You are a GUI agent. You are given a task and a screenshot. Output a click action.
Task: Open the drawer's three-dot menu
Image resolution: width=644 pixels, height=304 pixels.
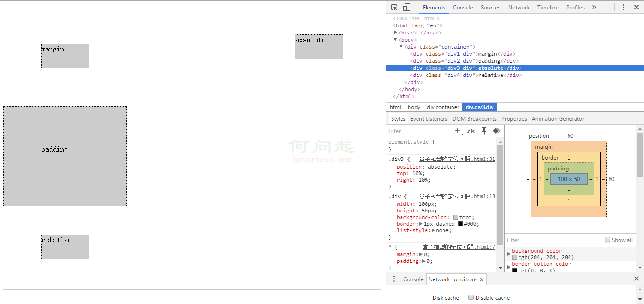[394, 279]
